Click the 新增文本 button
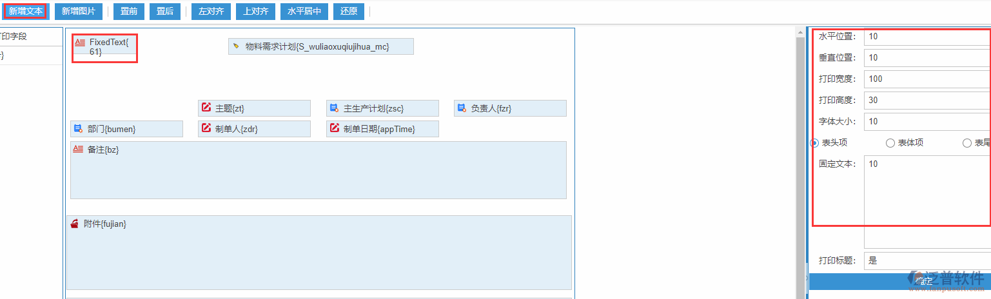The height and width of the screenshot is (299, 991). [x=25, y=11]
